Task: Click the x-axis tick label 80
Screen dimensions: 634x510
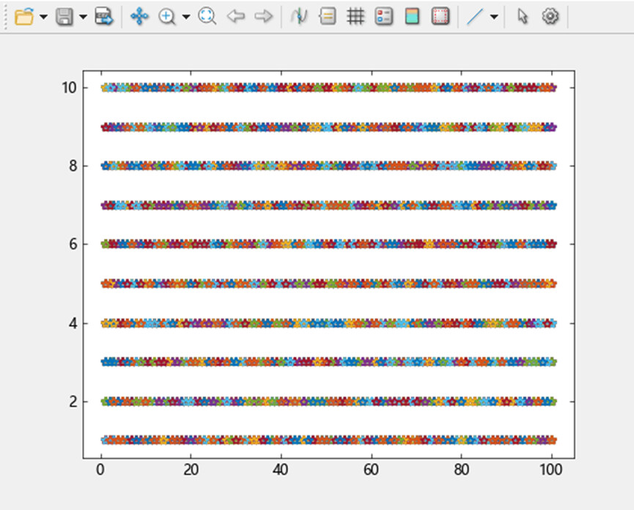Action: (461, 470)
